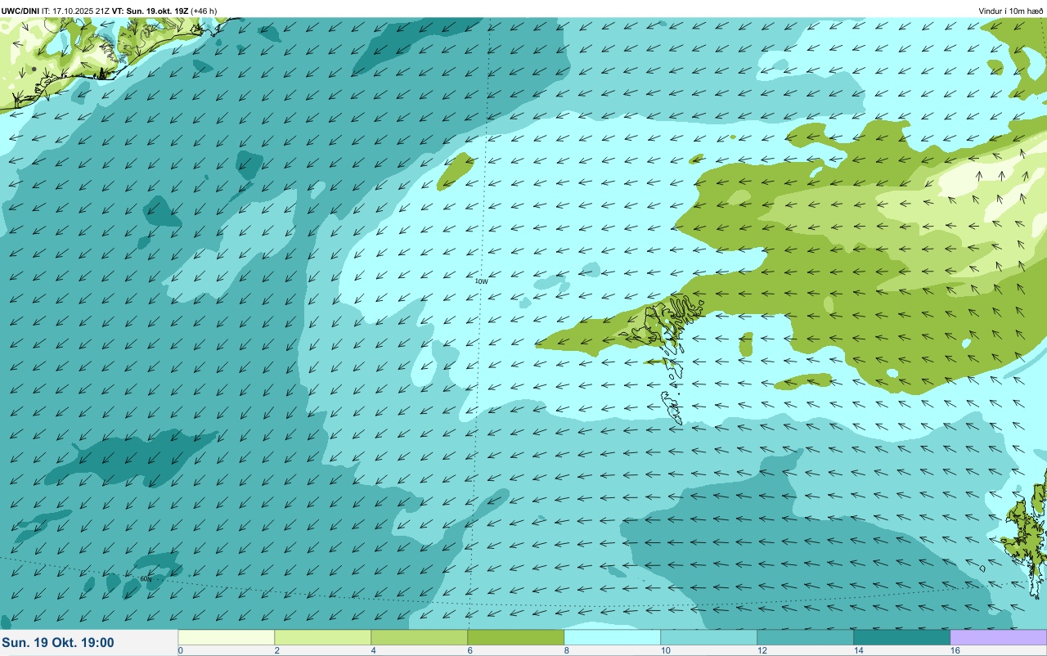Click the legend scale value '0'
The image size is (1047, 656).
[180, 650]
